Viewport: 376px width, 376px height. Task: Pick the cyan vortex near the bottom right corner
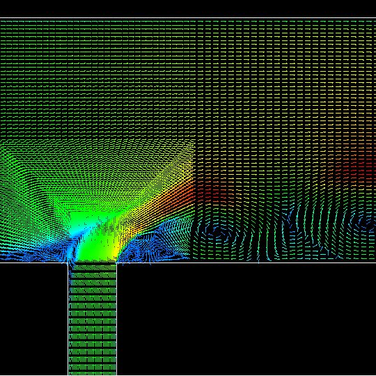pos(363,222)
